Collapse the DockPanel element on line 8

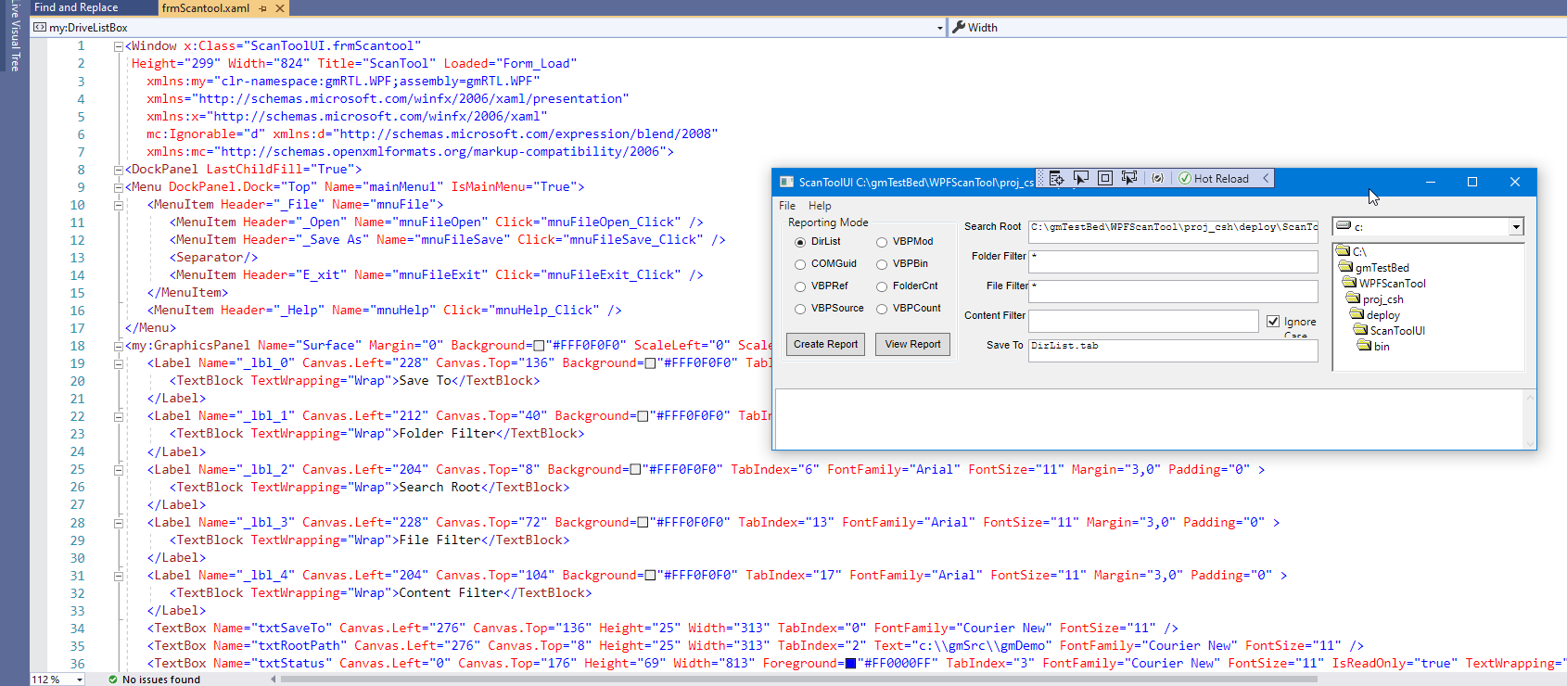(118, 170)
